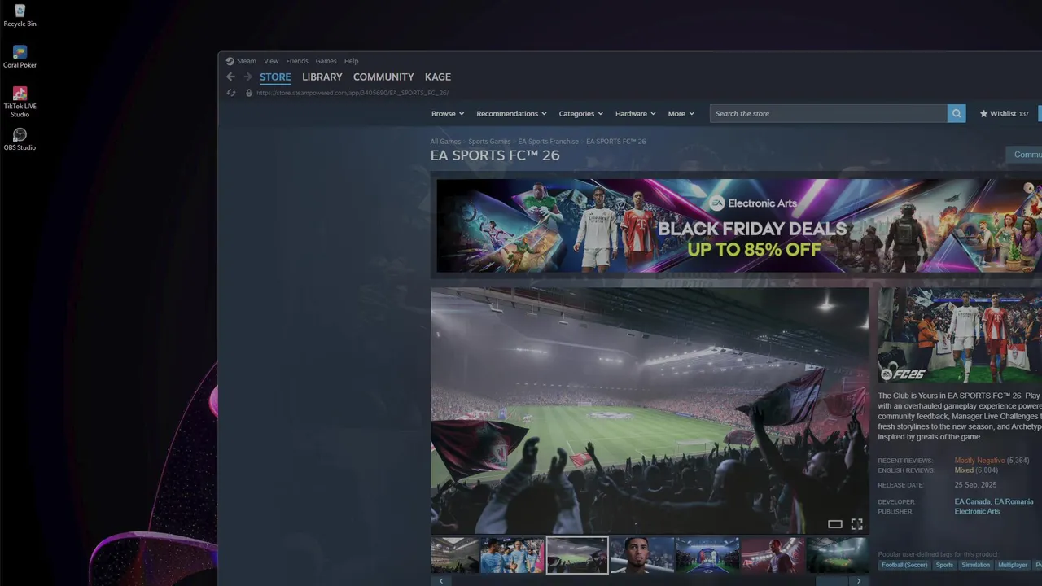Switch screenshot viewer to theater mode
This screenshot has height=586, width=1042.
pos(834,524)
